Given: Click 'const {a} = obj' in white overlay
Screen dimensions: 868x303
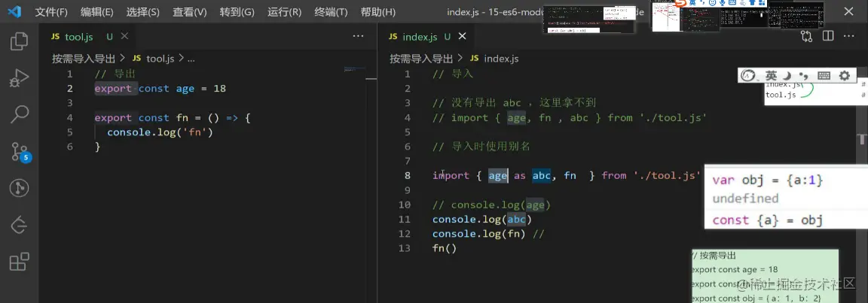Looking at the screenshot, I should pyautogui.click(x=767, y=220).
